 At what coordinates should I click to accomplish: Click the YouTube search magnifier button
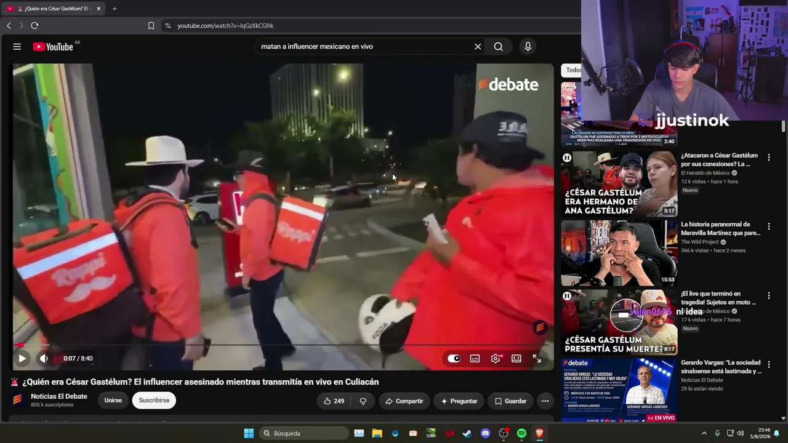coord(499,47)
